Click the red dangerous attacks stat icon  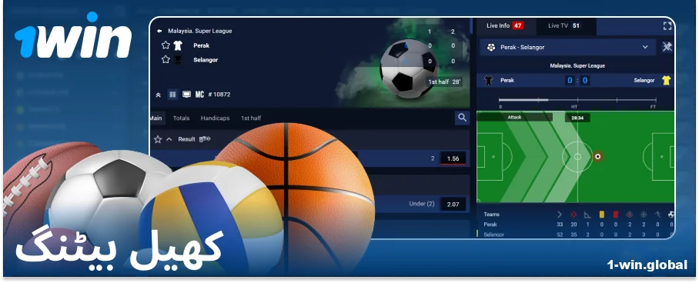pyautogui.click(x=574, y=215)
